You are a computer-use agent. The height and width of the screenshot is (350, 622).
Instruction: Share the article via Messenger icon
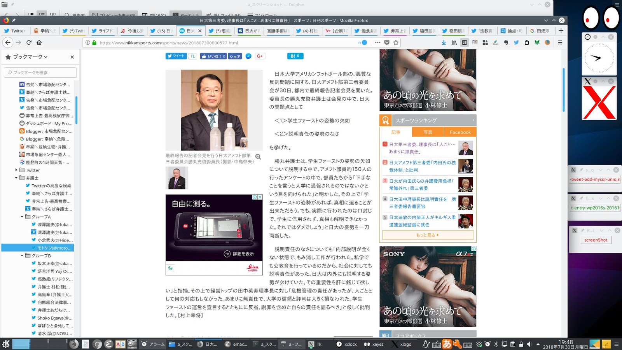pyautogui.click(x=248, y=56)
